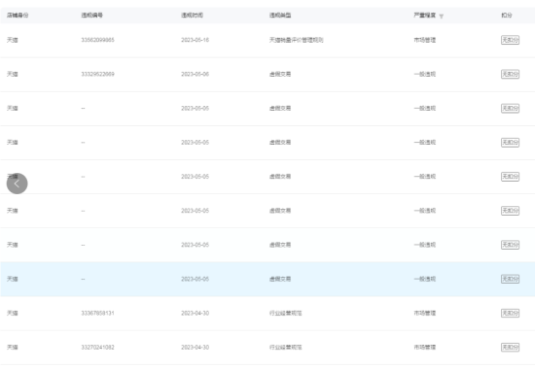Viewport: 535px width, 370px height.
Task: Open the 严重程度 column filter icon
Action: tap(442, 16)
